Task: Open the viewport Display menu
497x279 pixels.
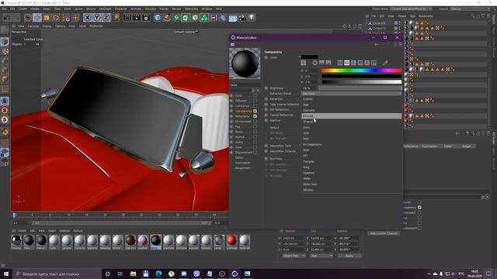Action: click(47, 26)
